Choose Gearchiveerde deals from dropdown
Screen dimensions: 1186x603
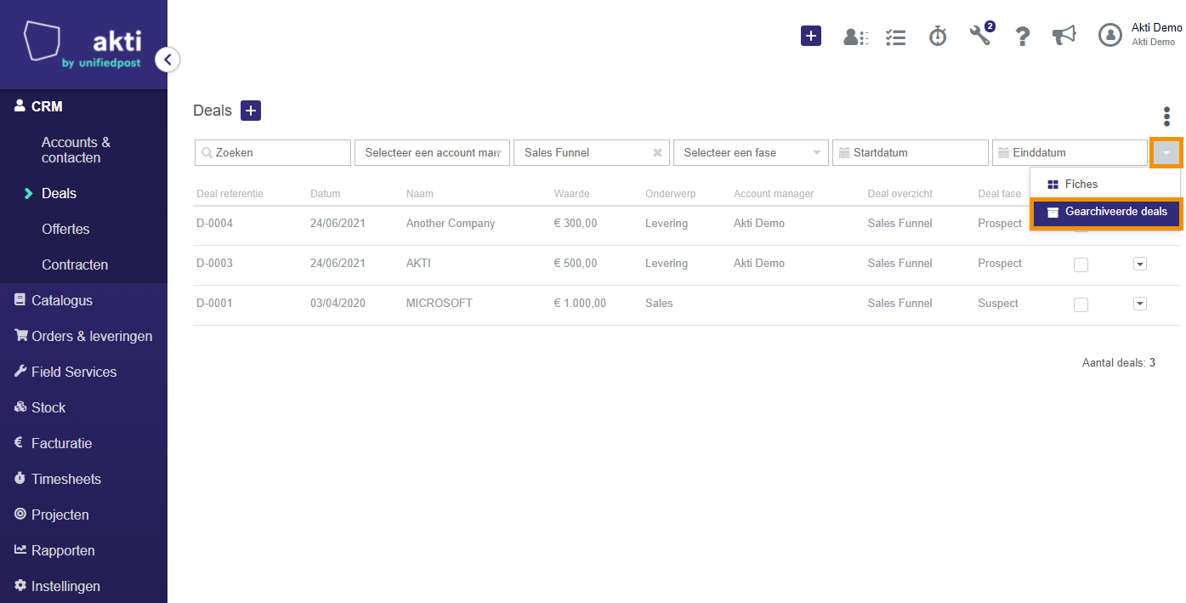pyautogui.click(x=1106, y=213)
